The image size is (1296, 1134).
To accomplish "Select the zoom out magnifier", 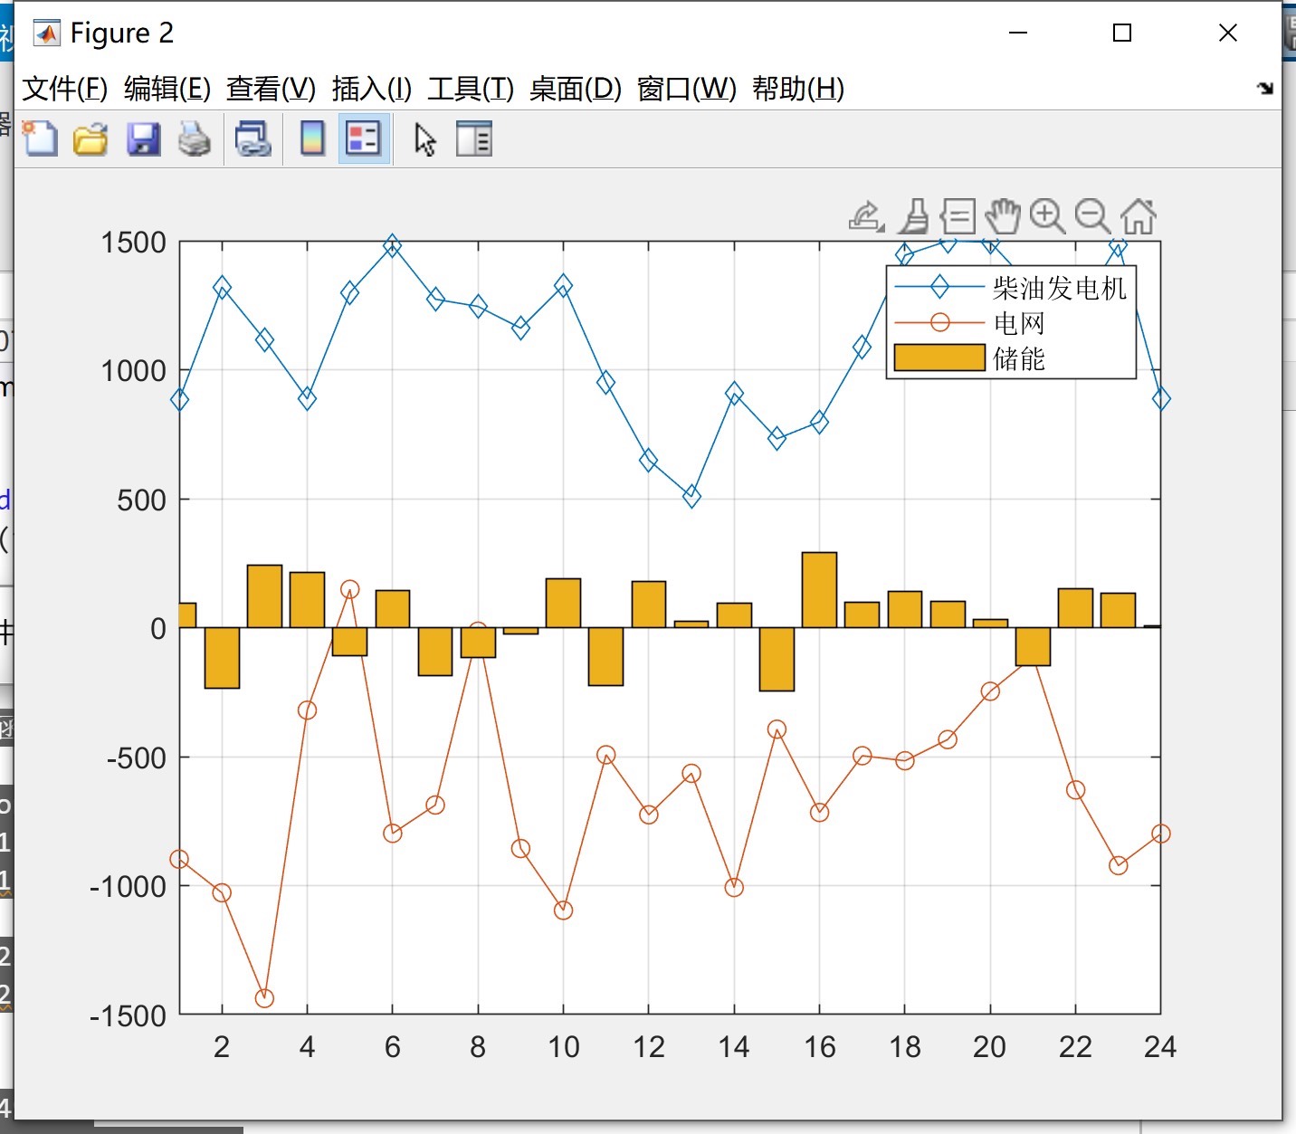I will point(1092,216).
